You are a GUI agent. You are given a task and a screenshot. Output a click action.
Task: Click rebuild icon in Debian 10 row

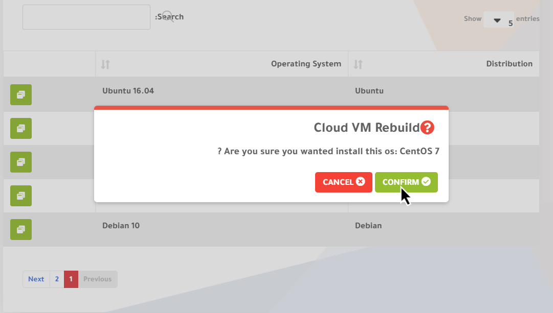(21, 229)
